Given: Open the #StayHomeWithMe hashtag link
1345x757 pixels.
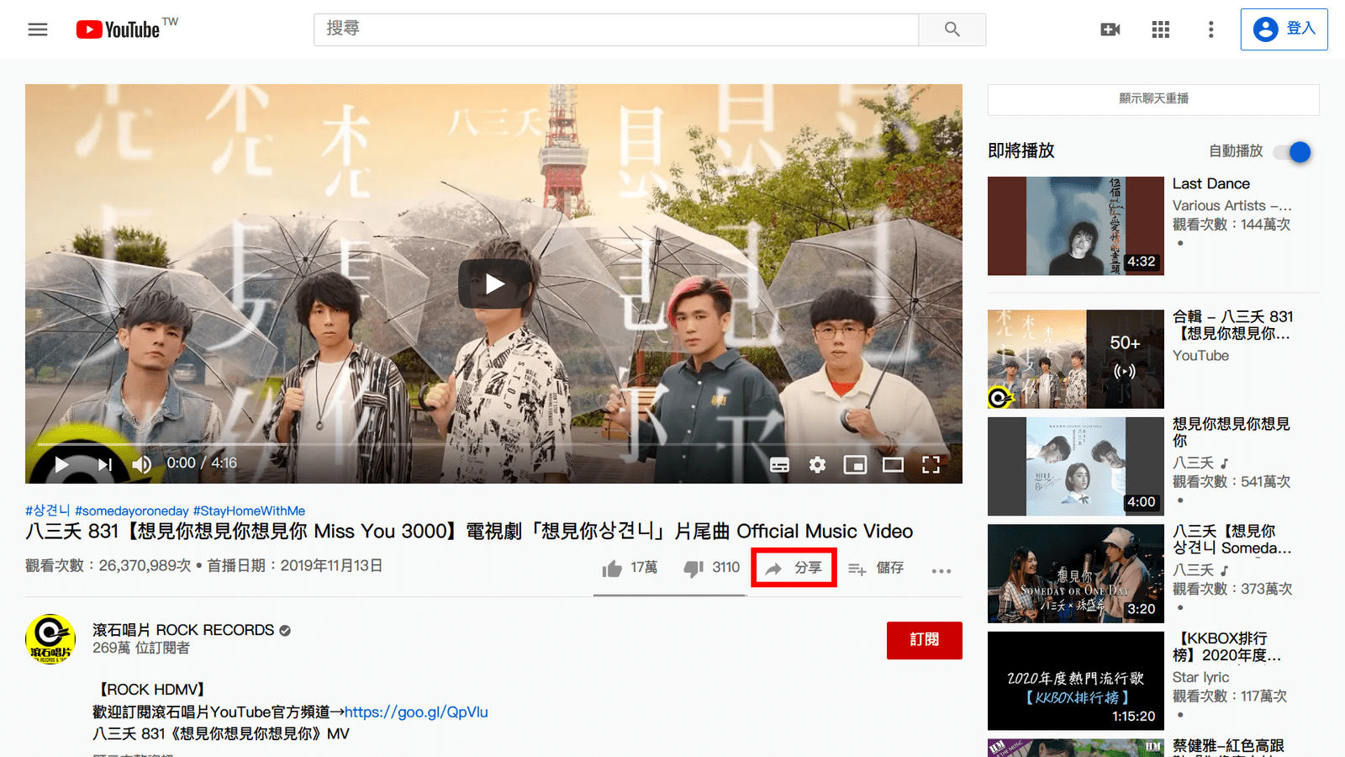Looking at the screenshot, I should [249, 511].
